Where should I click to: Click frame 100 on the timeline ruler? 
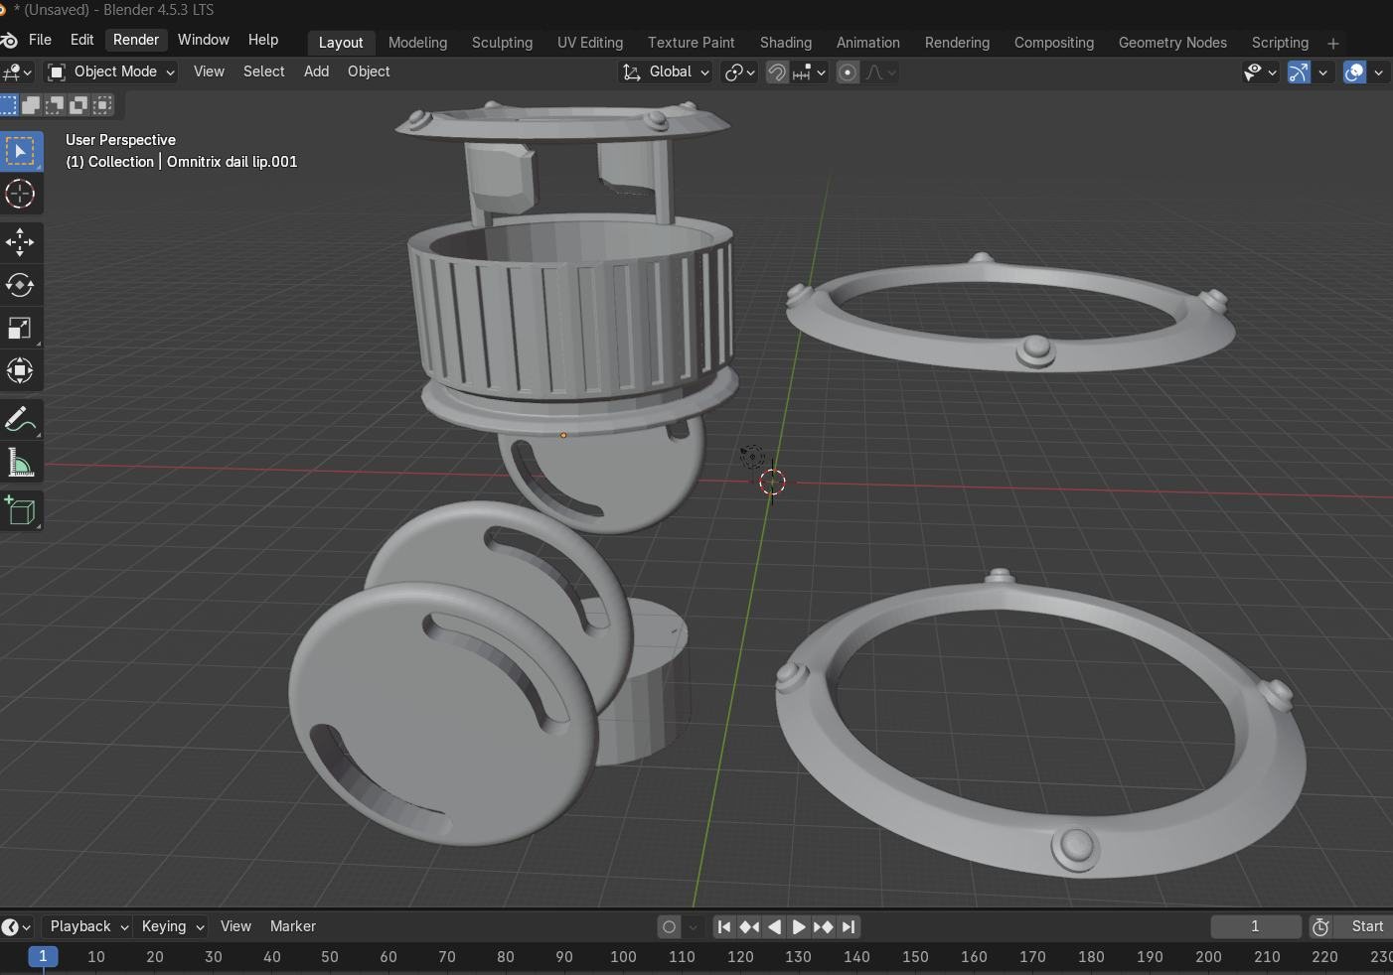click(623, 957)
